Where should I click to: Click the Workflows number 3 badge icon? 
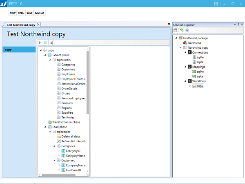pos(190,81)
